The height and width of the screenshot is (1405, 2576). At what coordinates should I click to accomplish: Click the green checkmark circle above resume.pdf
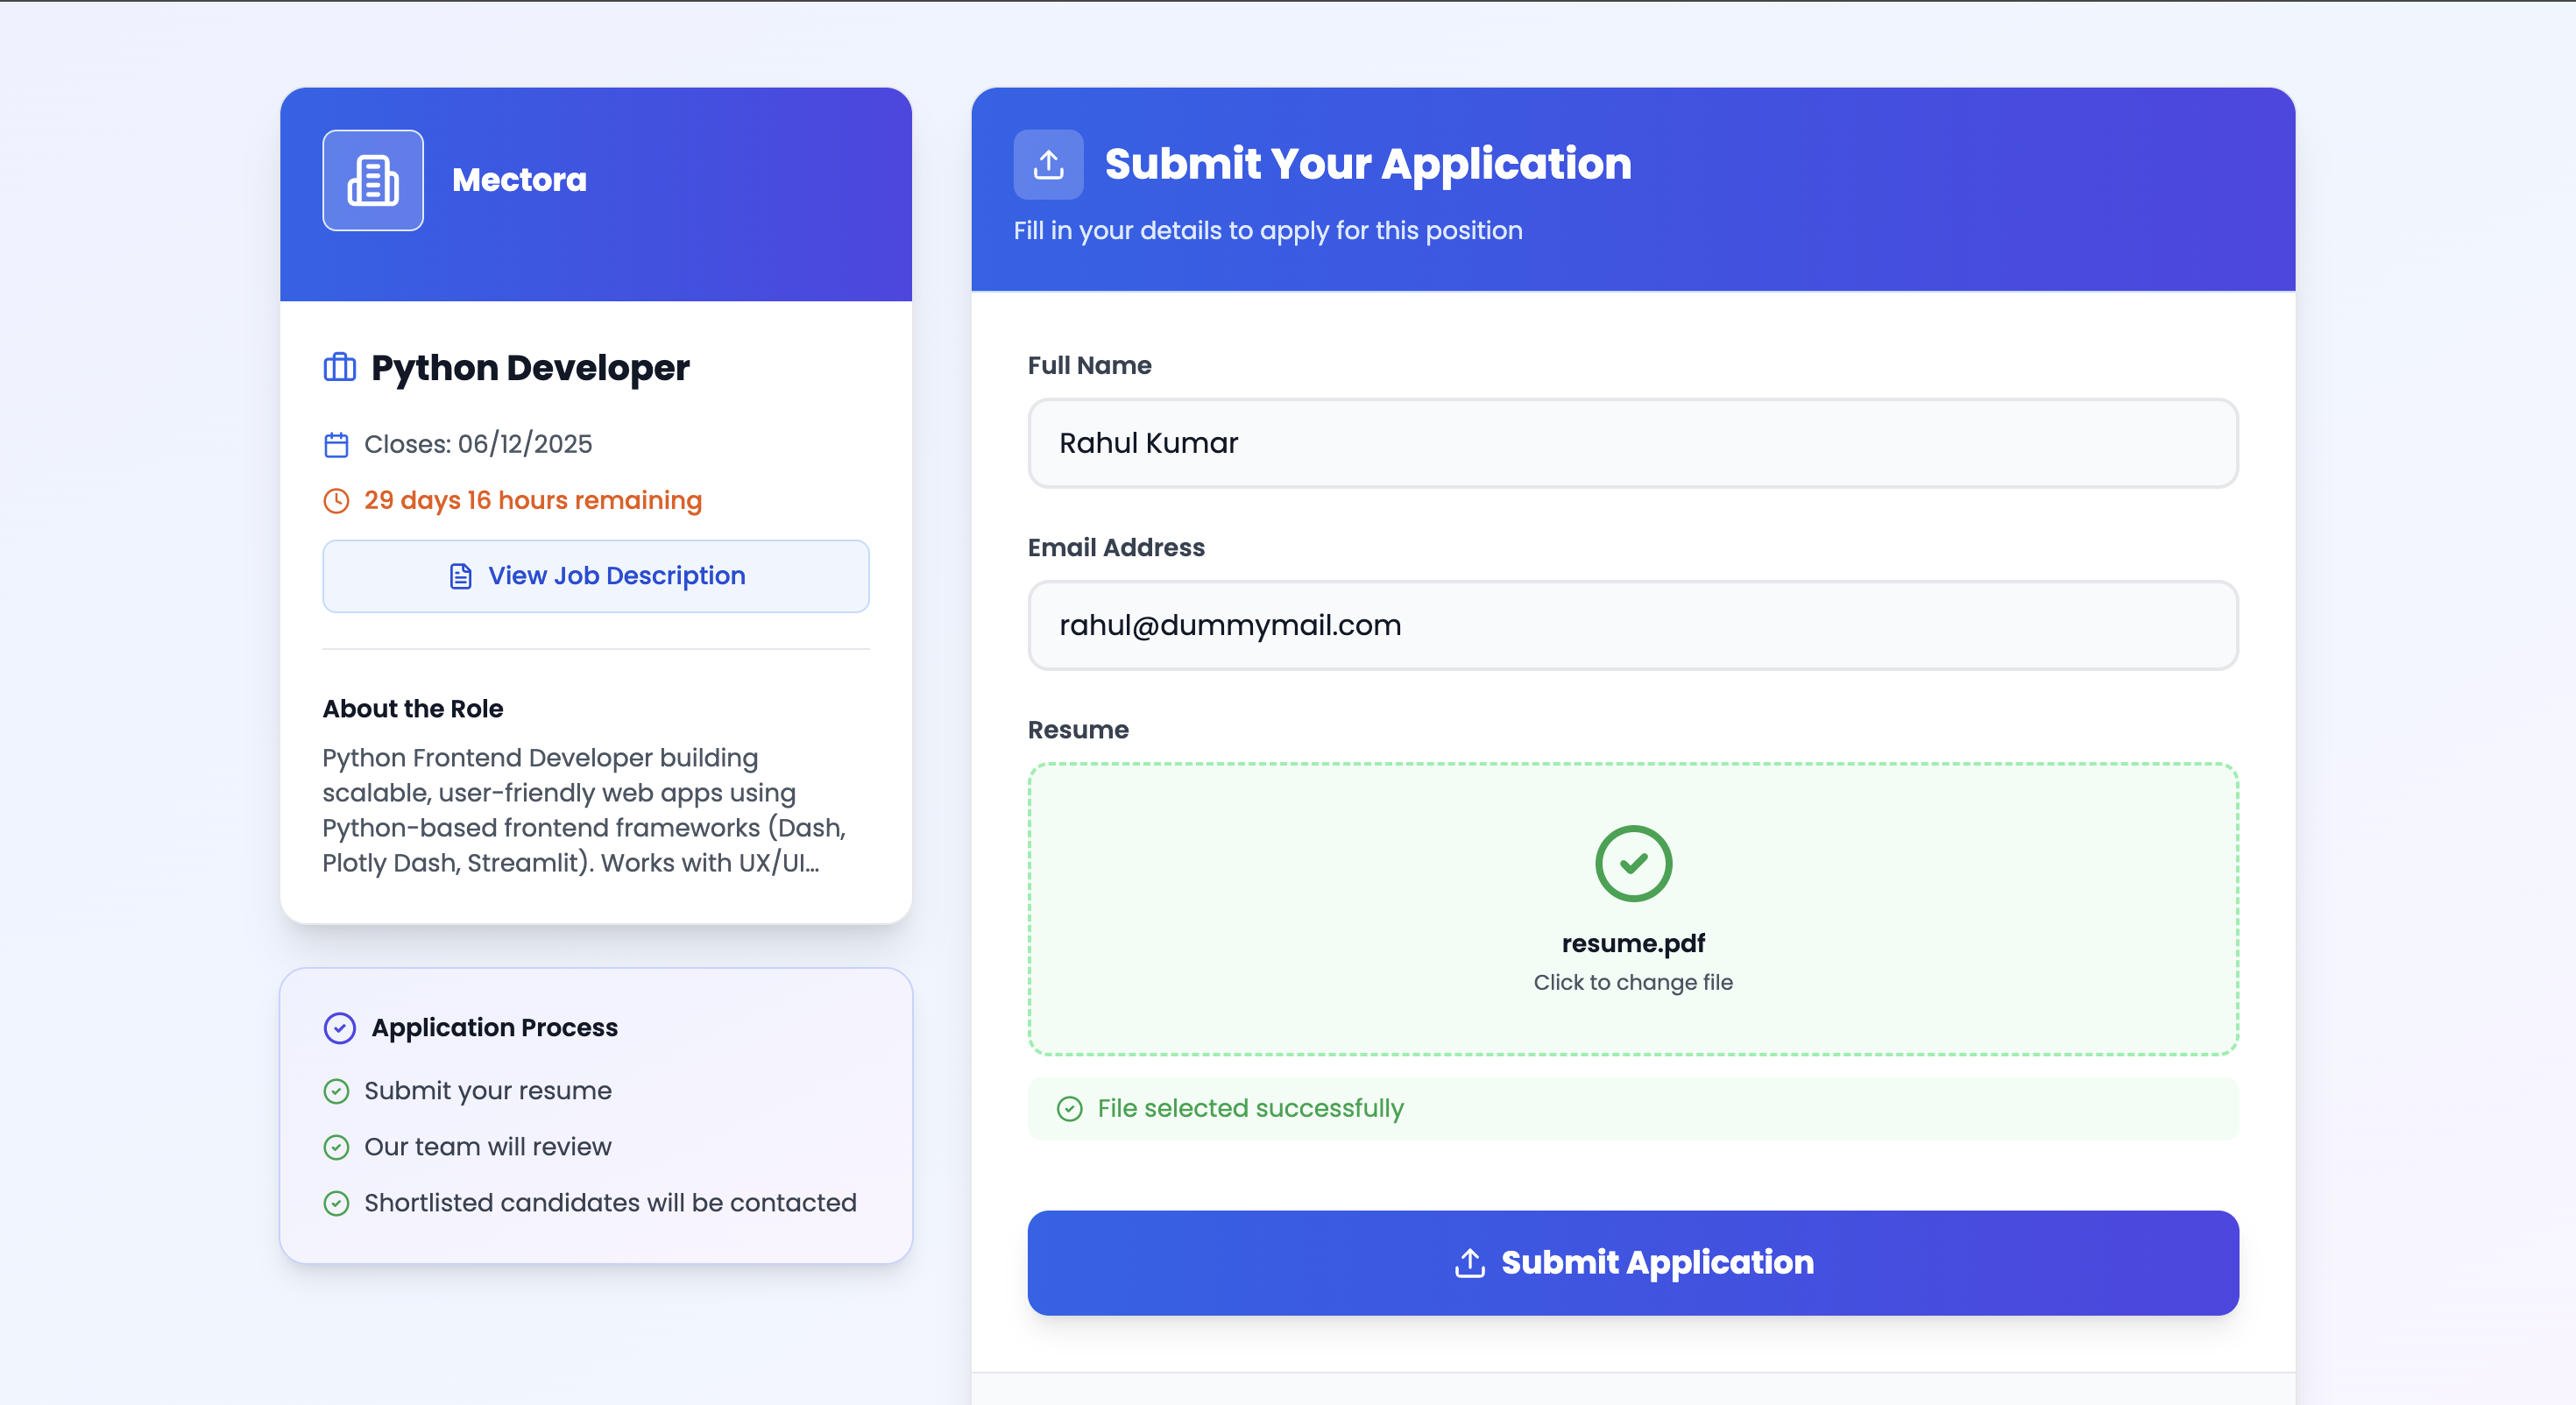1632,863
